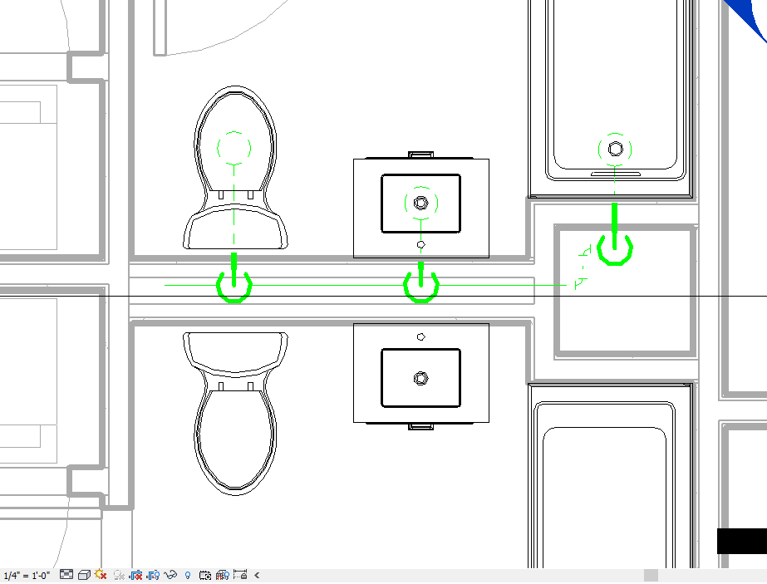The height and width of the screenshot is (584, 767).
Task: Show or hide the crop region
Action: coord(155,573)
